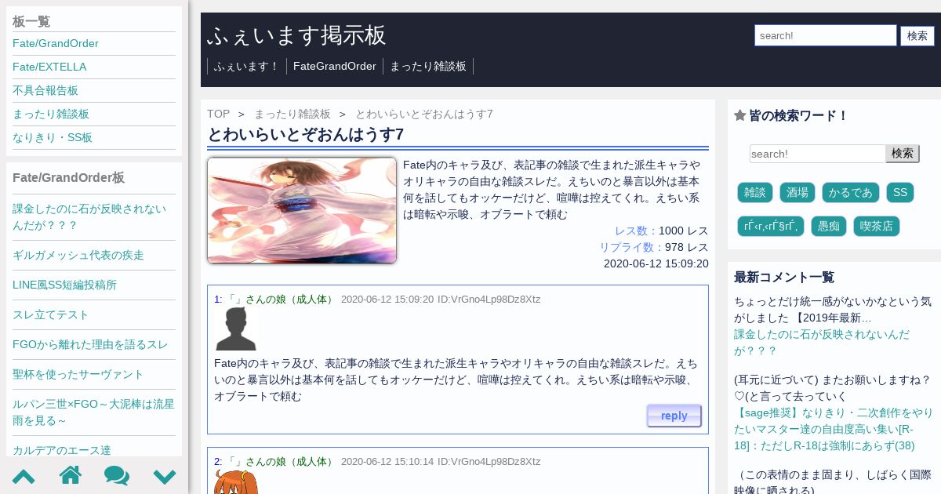Click timestamp 15:10:14 on post 2
The image size is (941, 494).
point(413,462)
